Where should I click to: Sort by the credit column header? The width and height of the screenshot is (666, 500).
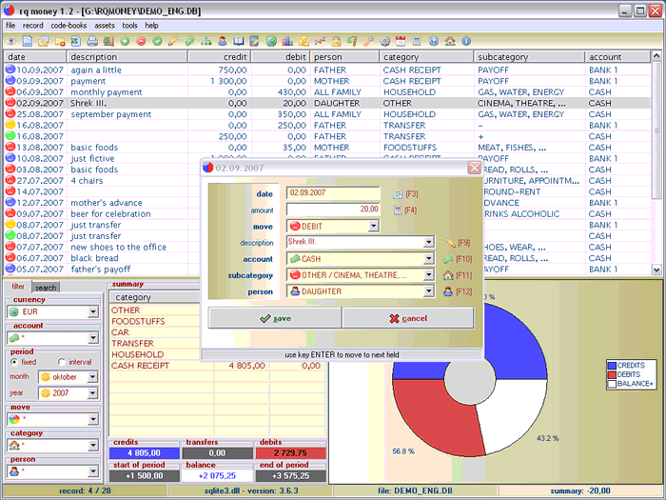tap(219, 56)
